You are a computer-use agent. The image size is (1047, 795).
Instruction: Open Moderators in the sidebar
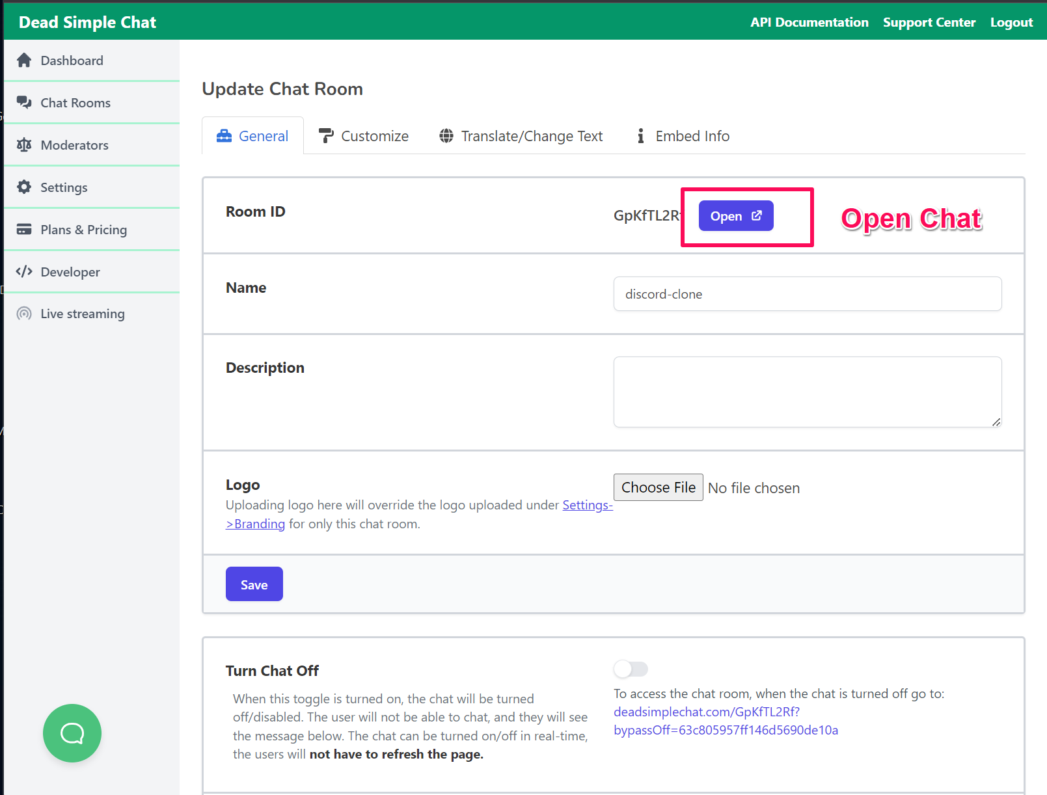[x=92, y=145]
